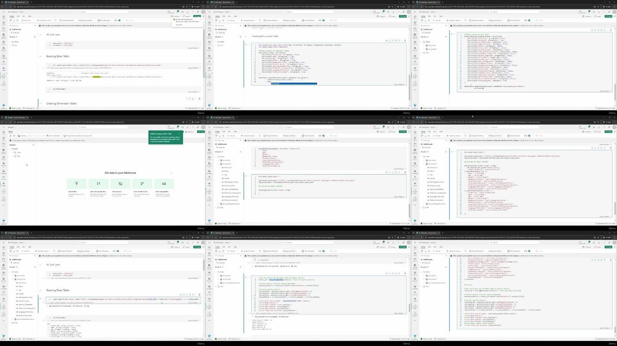Click the Home tab in the lakehouse frame
This screenshot has height=346, width=617.
pos(11,132)
